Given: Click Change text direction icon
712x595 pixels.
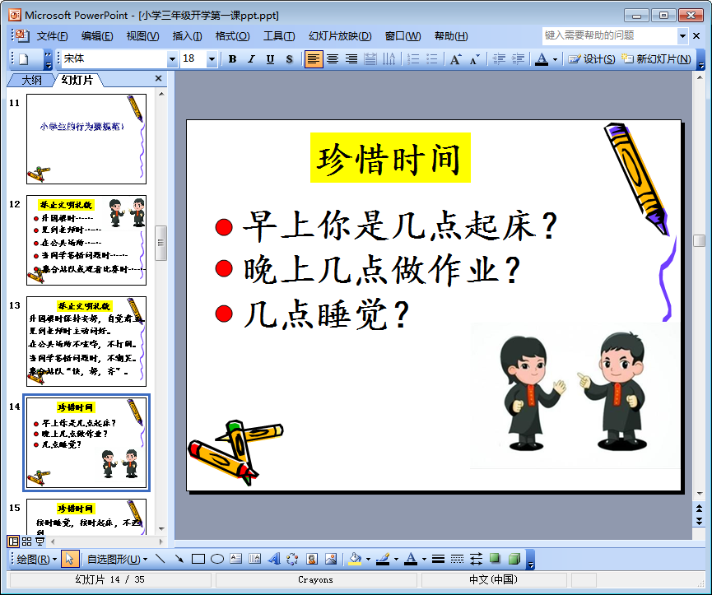Looking at the screenshot, I should click(389, 59).
